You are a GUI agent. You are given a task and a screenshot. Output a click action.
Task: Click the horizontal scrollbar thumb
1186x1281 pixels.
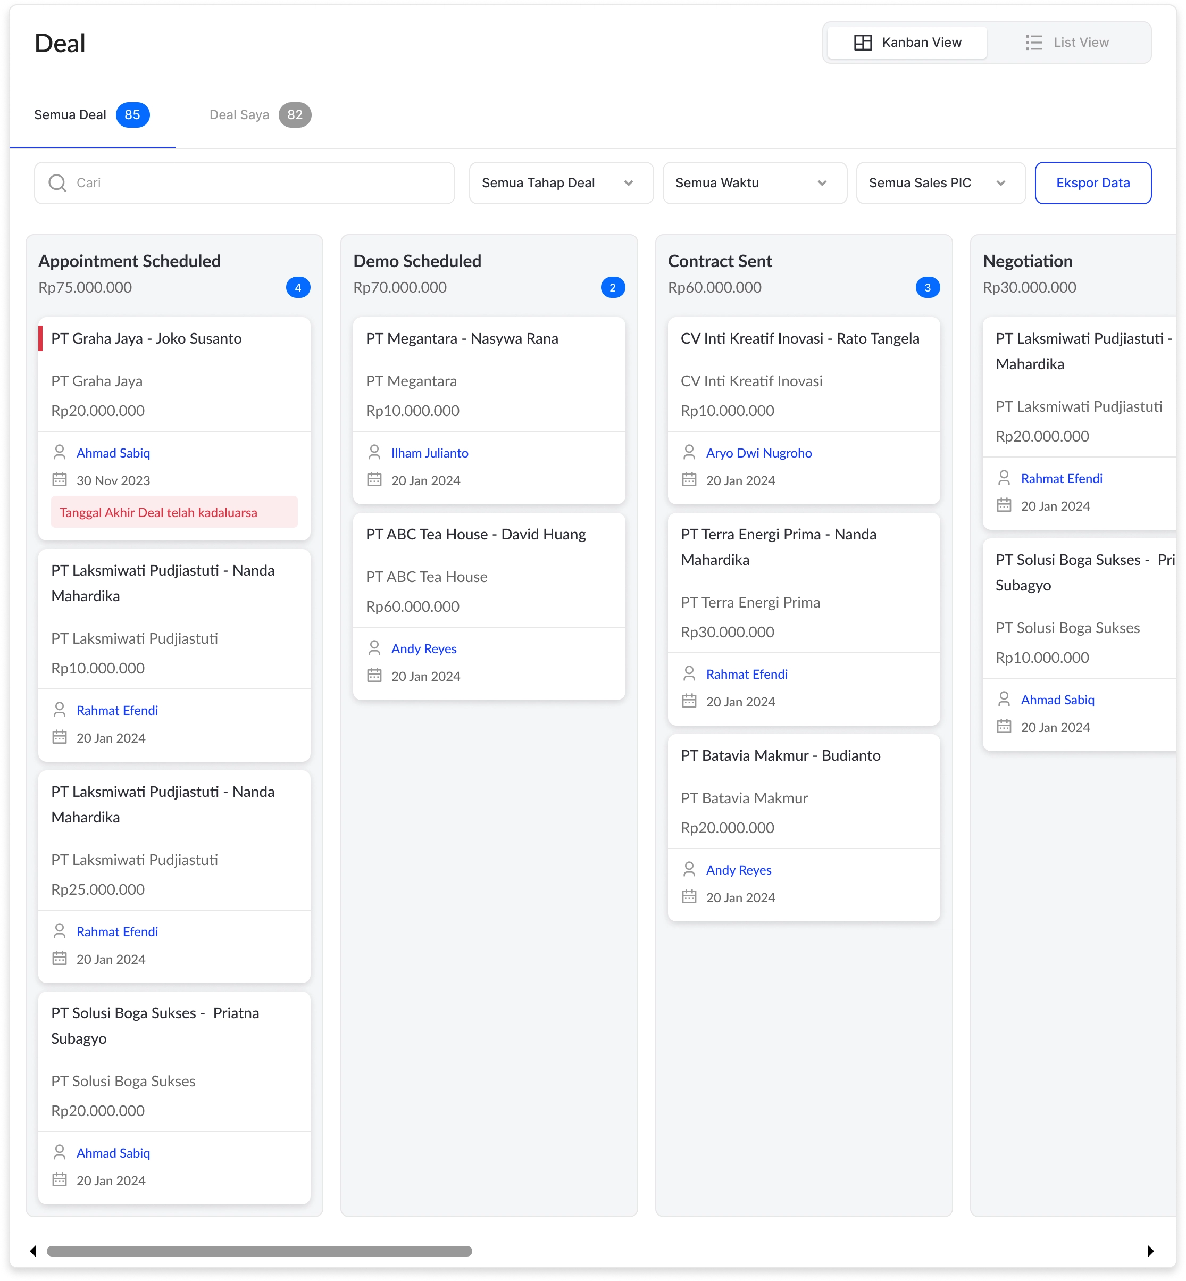(260, 1251)
